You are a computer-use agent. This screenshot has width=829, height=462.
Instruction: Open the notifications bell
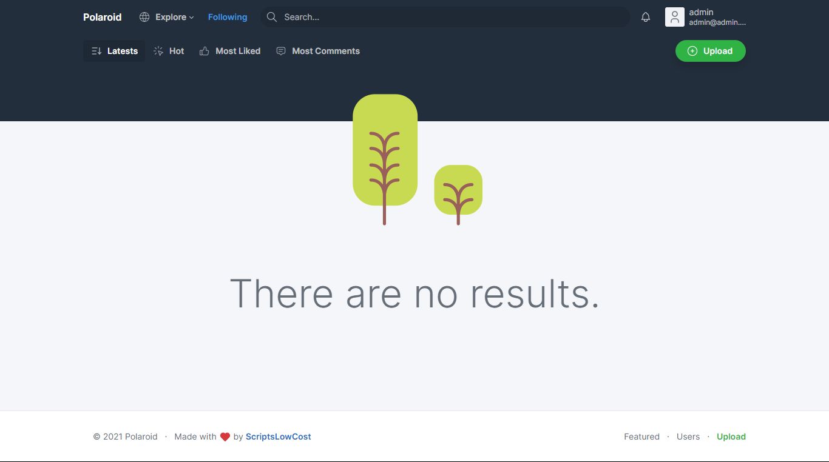click(x=646, y=17)
